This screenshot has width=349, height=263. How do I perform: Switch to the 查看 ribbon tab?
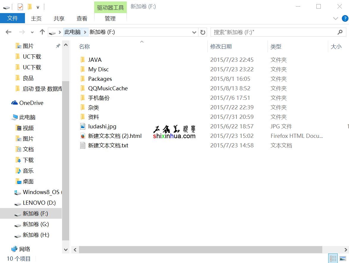point(82,19)
